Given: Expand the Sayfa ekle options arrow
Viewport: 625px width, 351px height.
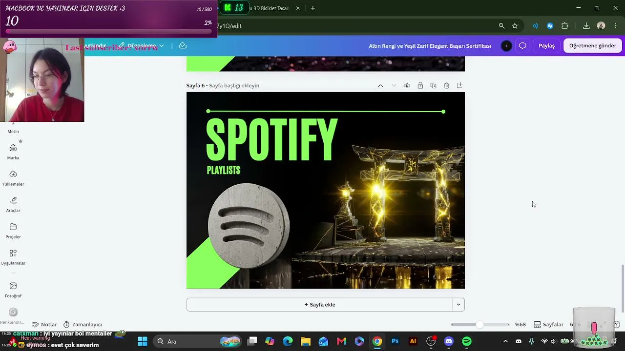Looking at the screenshot, I should point(458,305).
